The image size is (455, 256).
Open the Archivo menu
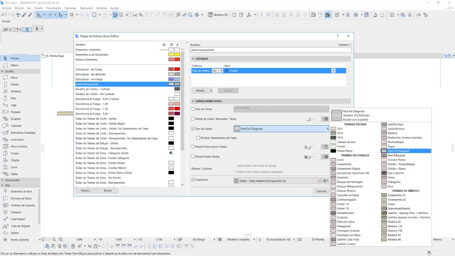(x=6, y=8)
